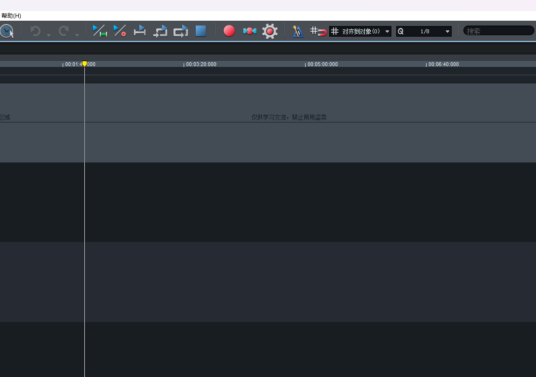Image resolution: width=536 pixels, height=377 pixels.
Task: Open the 1/8 quantize value dropdown
Action: (x=424, y=31)
